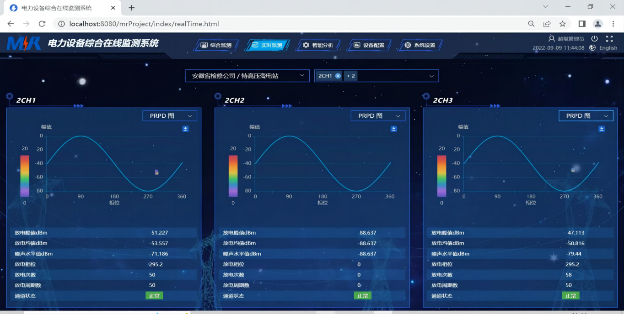
Task: Switch language via the English link
Action: click(608, 47)
